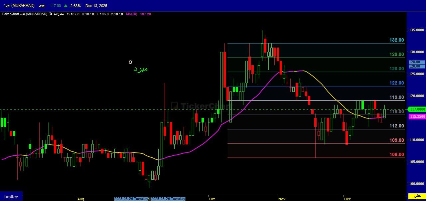This screenshot has height=201, width=426.
Task: Click the yellow خطي scale button
Action: [x=417, y=196]
